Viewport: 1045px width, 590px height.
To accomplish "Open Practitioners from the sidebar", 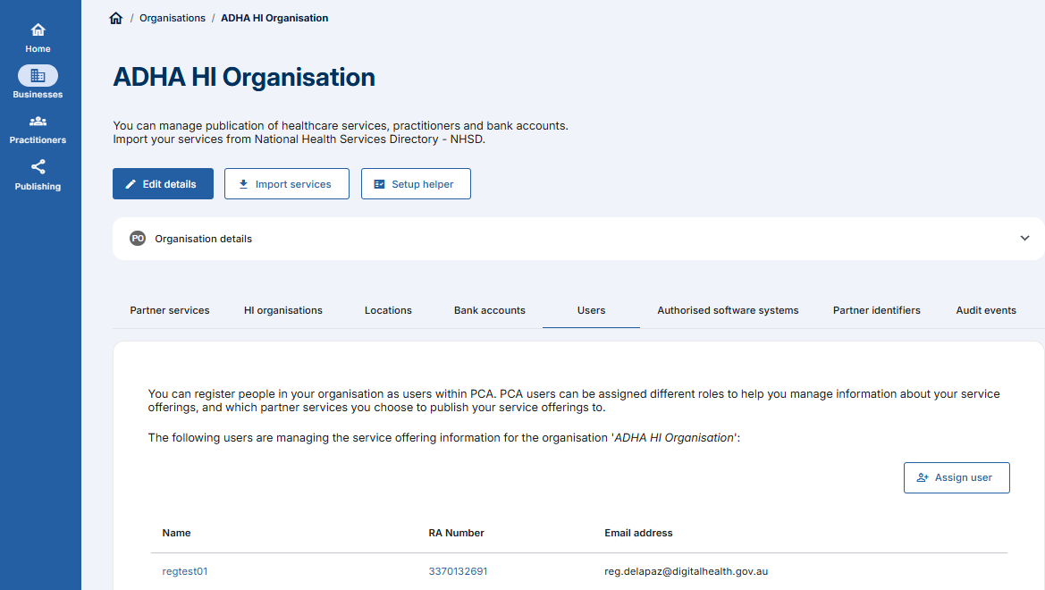I will pyautogui.click(x=38, y=130).
